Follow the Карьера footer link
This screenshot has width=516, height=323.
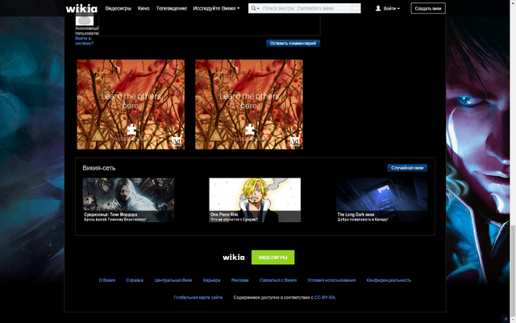[211, 280]
